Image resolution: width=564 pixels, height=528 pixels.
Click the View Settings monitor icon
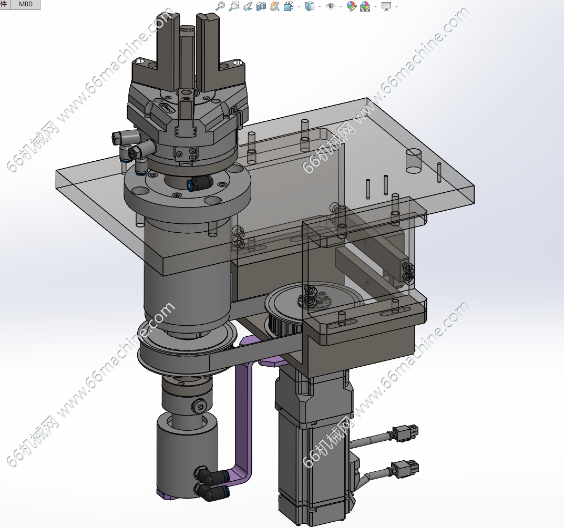pos(386,6)
